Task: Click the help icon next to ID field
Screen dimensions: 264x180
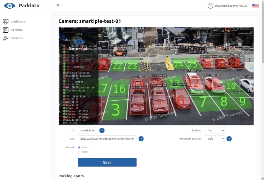Action: pos(102,131)
